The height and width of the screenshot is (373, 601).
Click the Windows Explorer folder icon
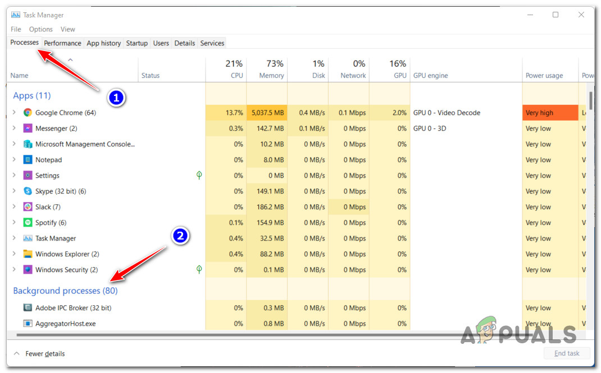tap(28, 254)
